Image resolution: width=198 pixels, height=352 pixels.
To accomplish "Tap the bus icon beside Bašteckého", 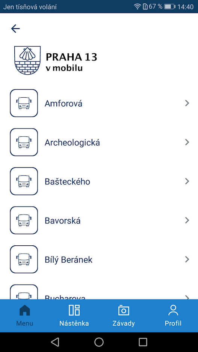I will coord(24,181).
